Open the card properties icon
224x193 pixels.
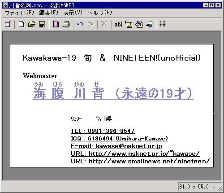tap(8, 24)
